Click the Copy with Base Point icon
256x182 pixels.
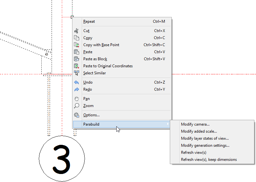[x=76, y=45]
